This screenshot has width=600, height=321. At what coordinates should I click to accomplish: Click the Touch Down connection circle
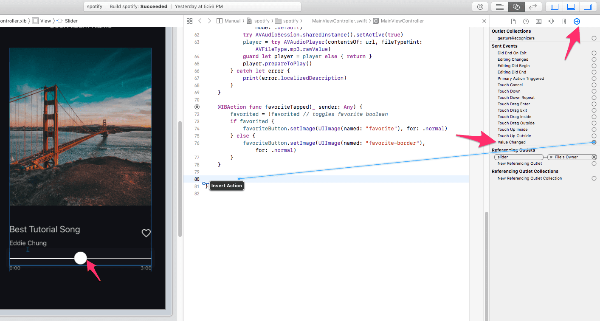594,91
